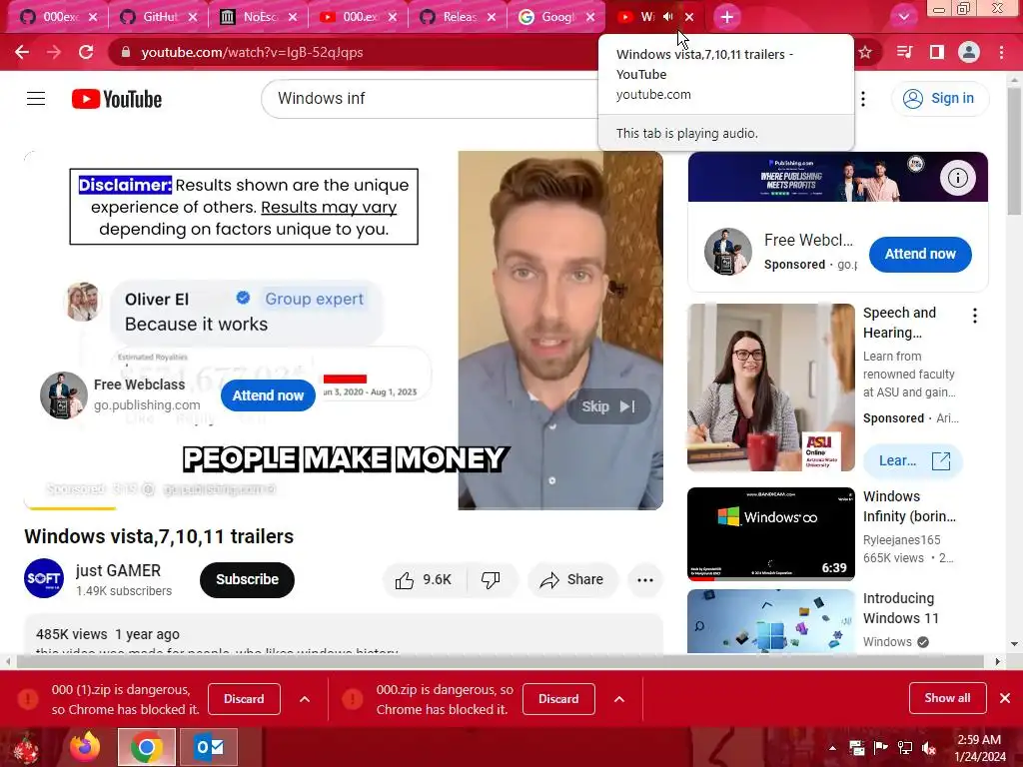Open the YouTube hamburger guide menu

36,99
